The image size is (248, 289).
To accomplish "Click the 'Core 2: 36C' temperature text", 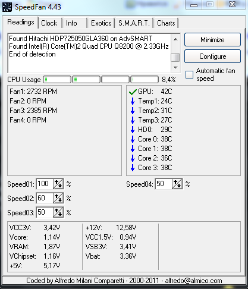I will (155, 158).
